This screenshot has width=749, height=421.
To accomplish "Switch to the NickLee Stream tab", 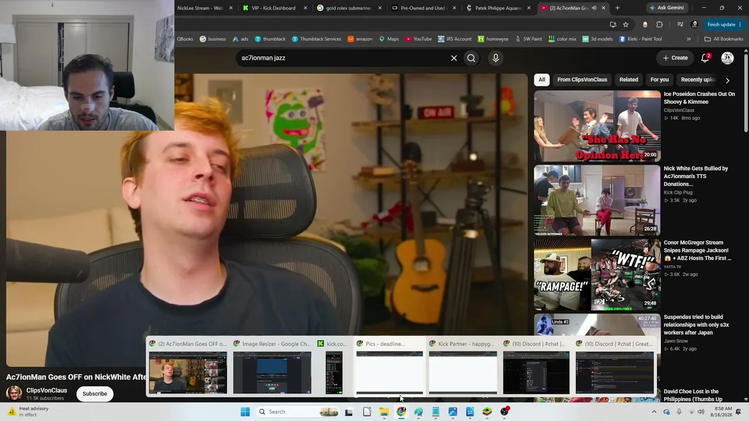I will 201,8.
